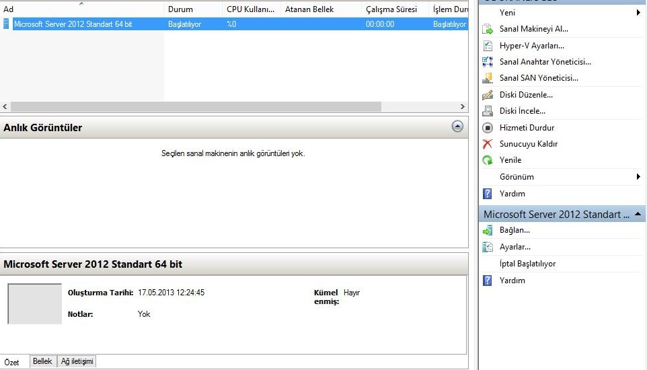Select Diski İncele action
647x370 pixels.
[523, 111]
